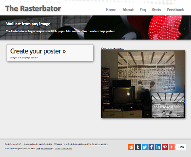Screen dimensions: 191x157
Task: Click "You get a multi-page pdf file" text
Action: pos(24,58)
